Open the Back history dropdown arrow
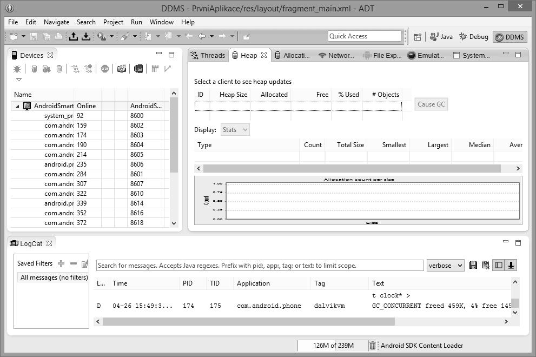Image resolution: width=536 pixels, height=357 pixels. [211, 36]
